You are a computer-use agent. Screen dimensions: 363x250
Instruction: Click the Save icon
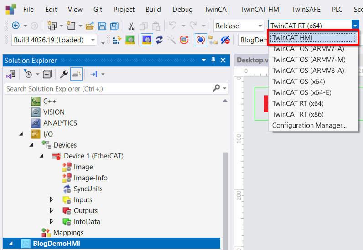pos(102,26)
